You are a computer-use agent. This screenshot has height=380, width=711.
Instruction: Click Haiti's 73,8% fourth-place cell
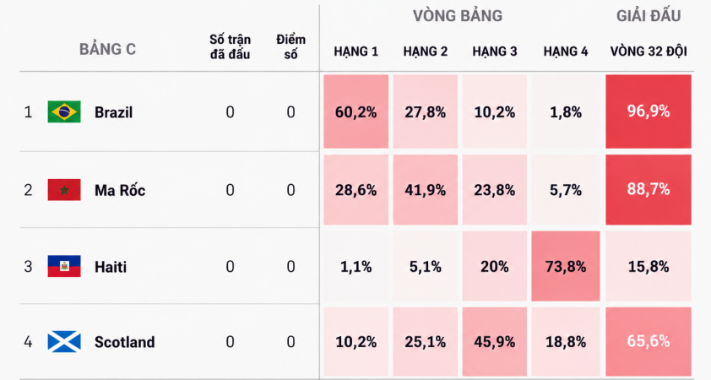click(x=566, y=266)
